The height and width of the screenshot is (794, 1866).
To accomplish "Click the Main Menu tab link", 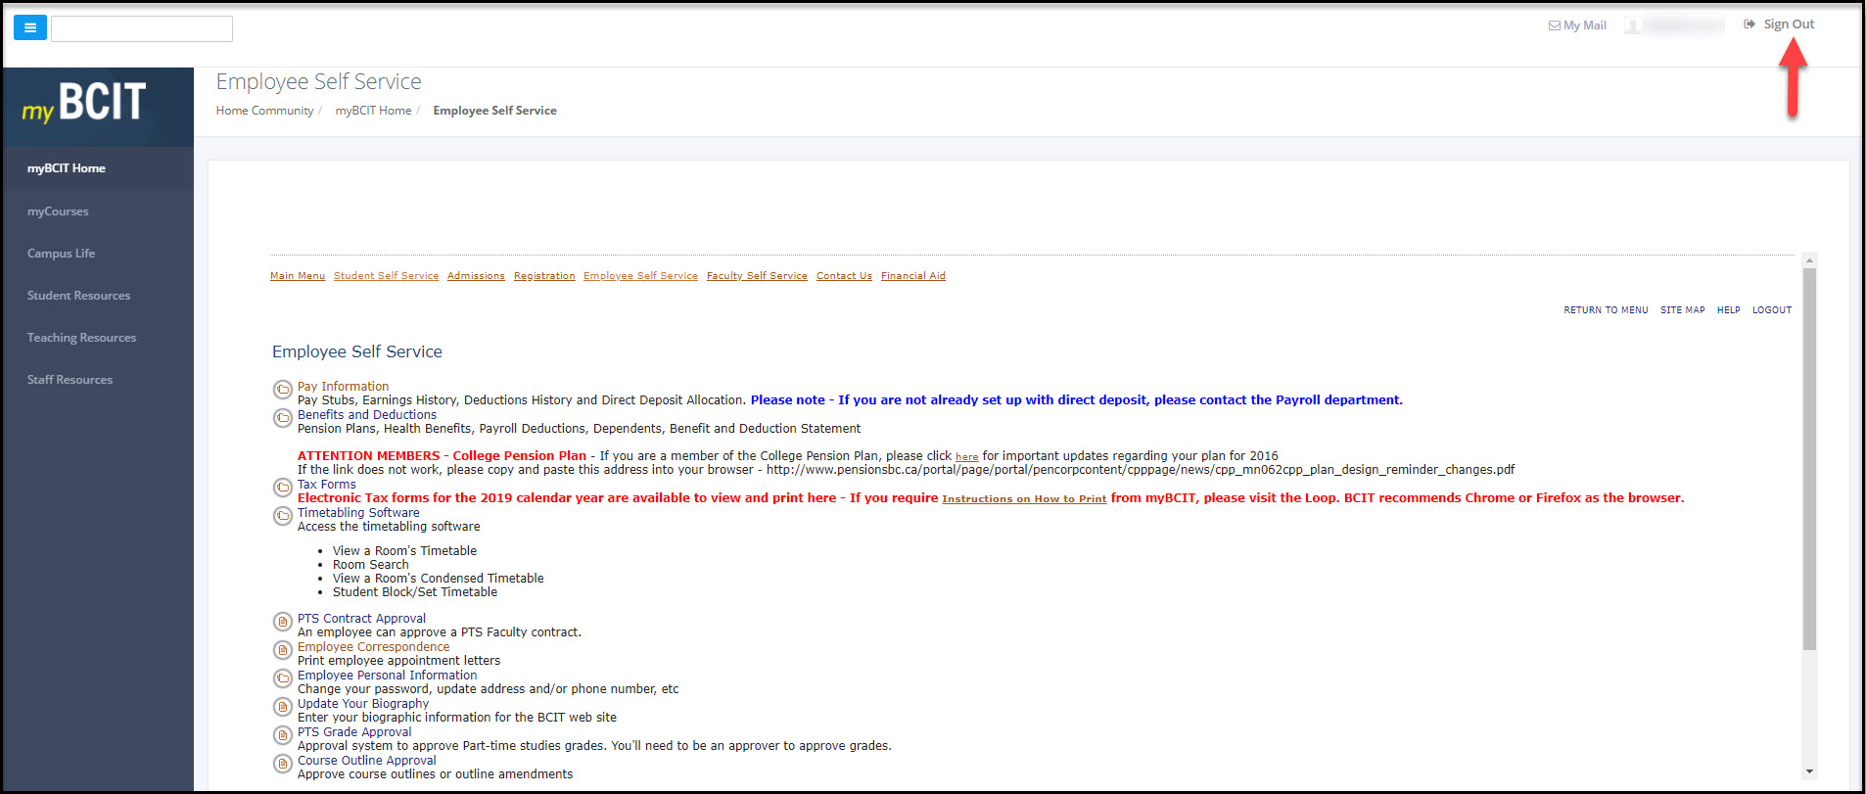I will pyautogui.click(x=298, y=276).
